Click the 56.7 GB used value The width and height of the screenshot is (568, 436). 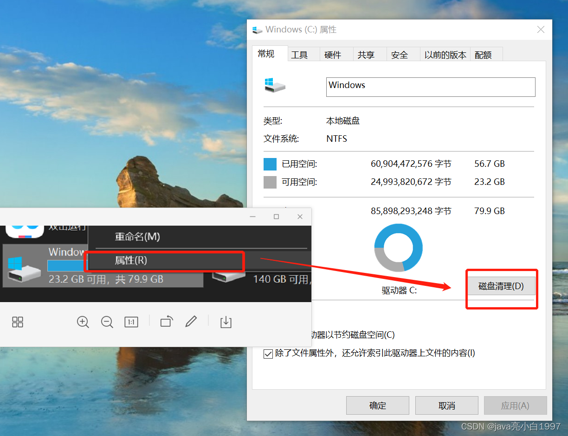pyautogui.click(x=490, y=164)
